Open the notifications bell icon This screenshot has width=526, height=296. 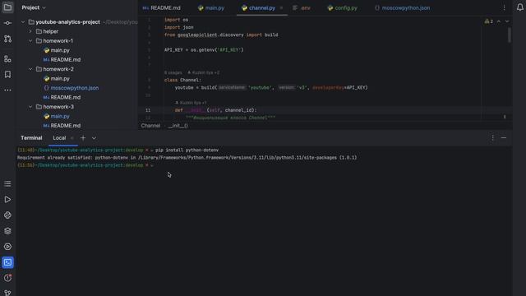pyautogui.click(x=519, y=7)
